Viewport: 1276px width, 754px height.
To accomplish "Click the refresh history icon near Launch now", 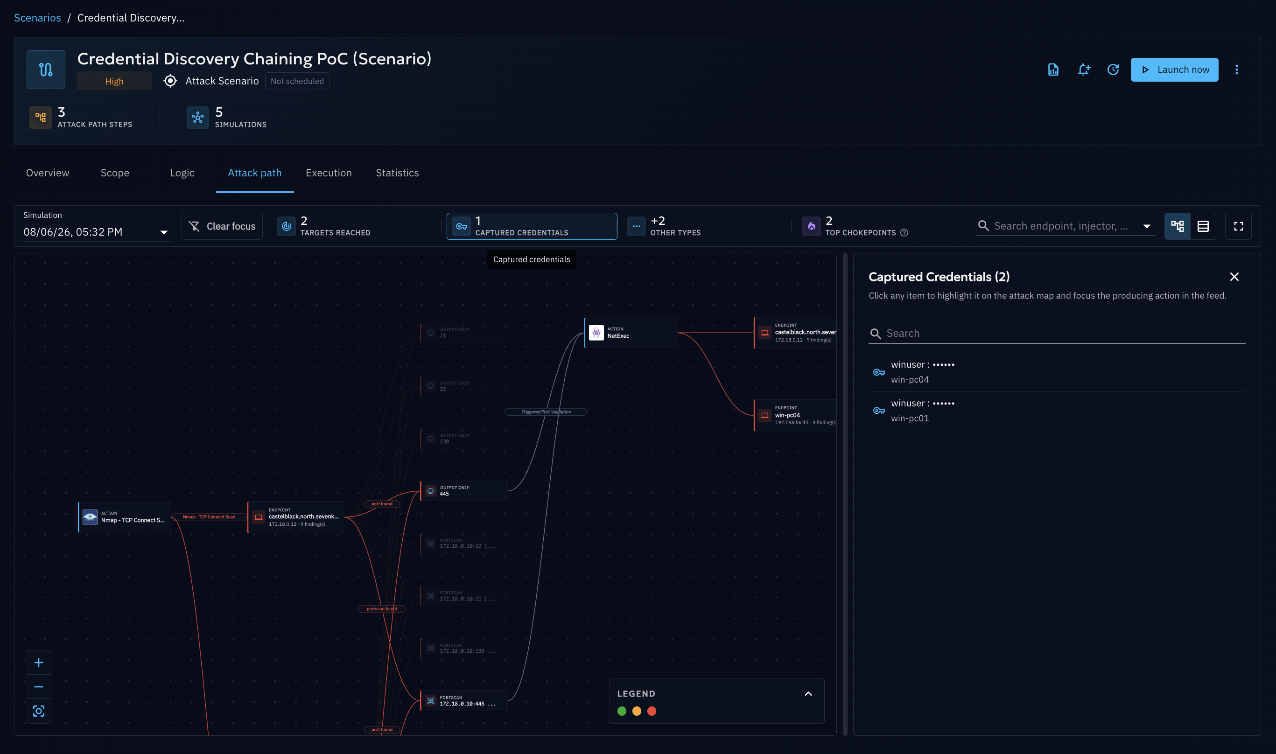I will coord(1113,70).
